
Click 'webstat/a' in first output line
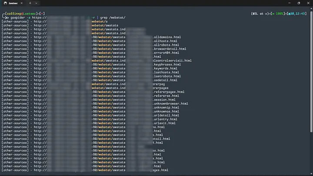pos(100,22)
